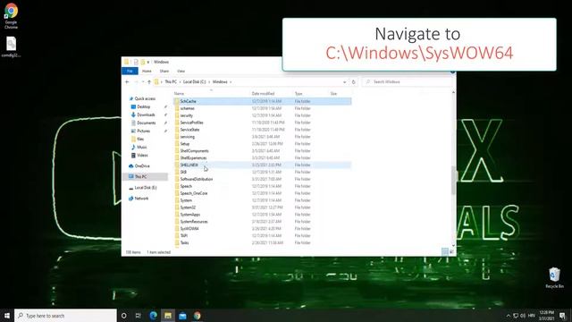Open Desktop in navigation pane
Screen dimensions: 572x322
click(x=143, y=106)
